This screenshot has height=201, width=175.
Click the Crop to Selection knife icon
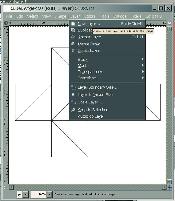(73, 110)
